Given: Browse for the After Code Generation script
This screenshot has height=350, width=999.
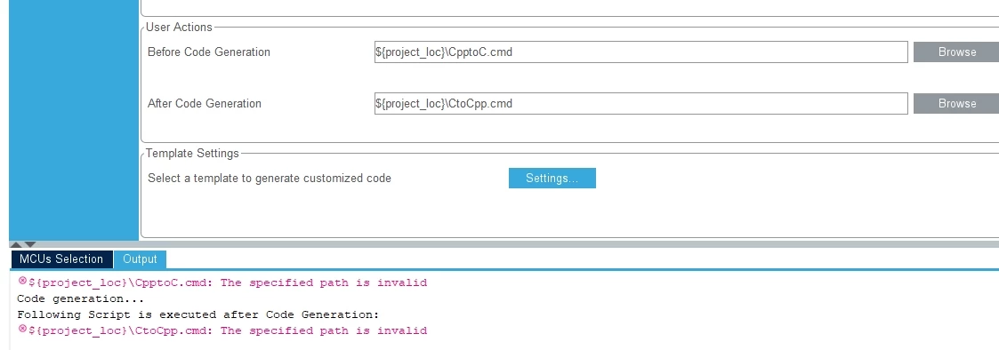Looking at the screenshot, I should pos(956,104).
